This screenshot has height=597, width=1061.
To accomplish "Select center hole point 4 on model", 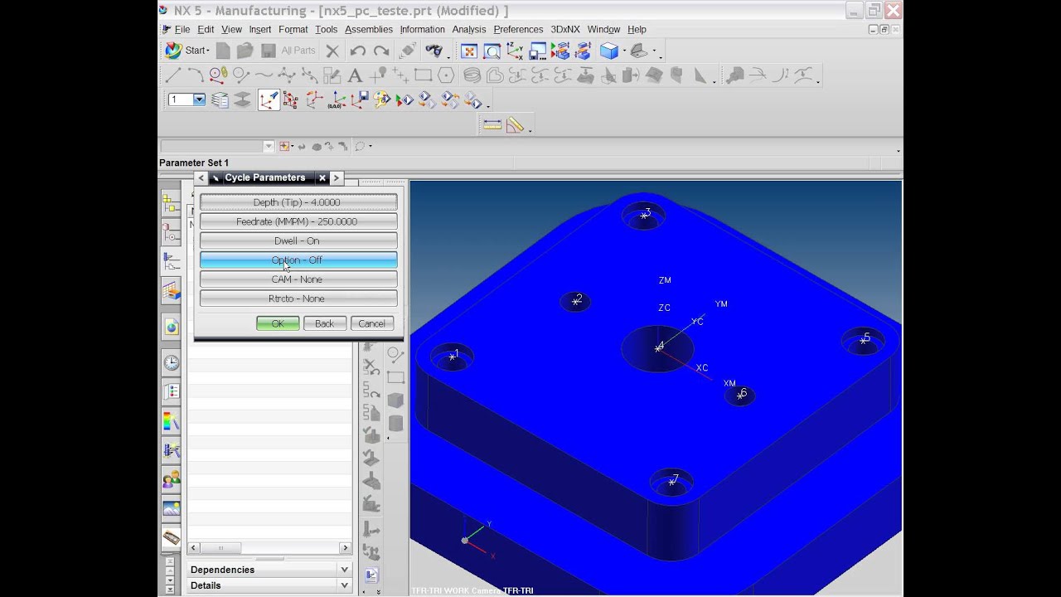I will click(660, 347).
